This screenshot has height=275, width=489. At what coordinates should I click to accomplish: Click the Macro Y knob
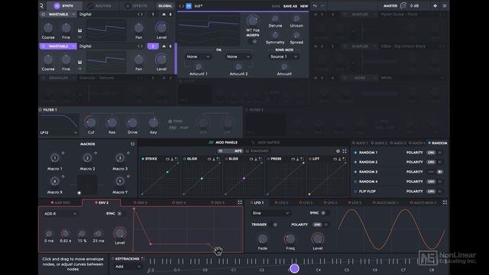120,181
